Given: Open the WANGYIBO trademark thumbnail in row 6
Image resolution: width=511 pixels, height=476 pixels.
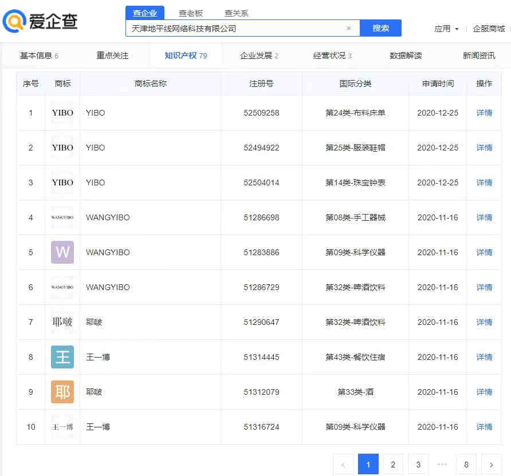Looking at the screenshot, I should coord(62,287).
